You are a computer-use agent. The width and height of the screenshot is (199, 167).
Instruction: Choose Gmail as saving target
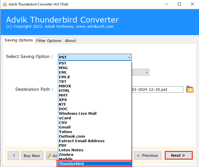coord(95,127)
